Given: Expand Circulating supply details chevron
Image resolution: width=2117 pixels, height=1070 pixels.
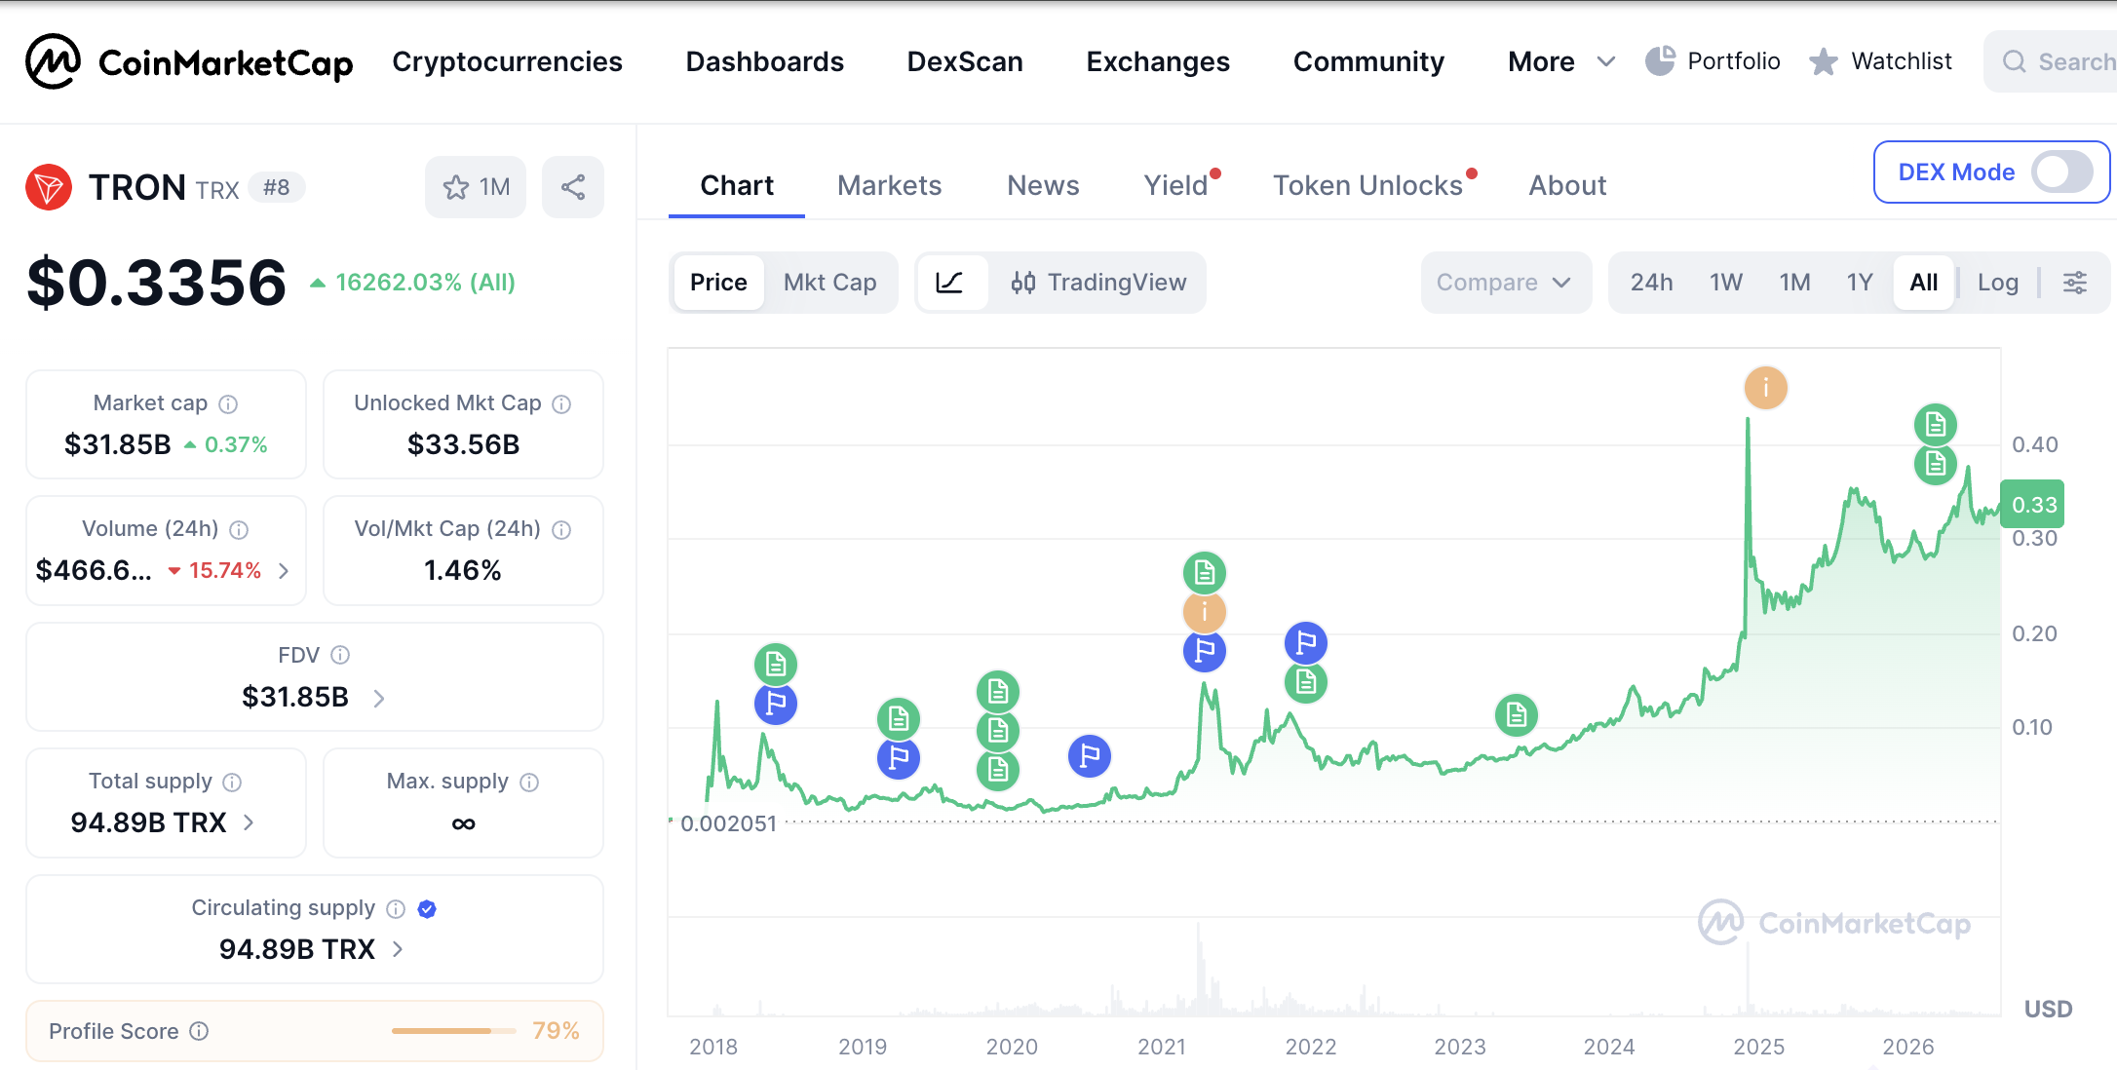Looking at the screenshot, I should pos(398,949).
